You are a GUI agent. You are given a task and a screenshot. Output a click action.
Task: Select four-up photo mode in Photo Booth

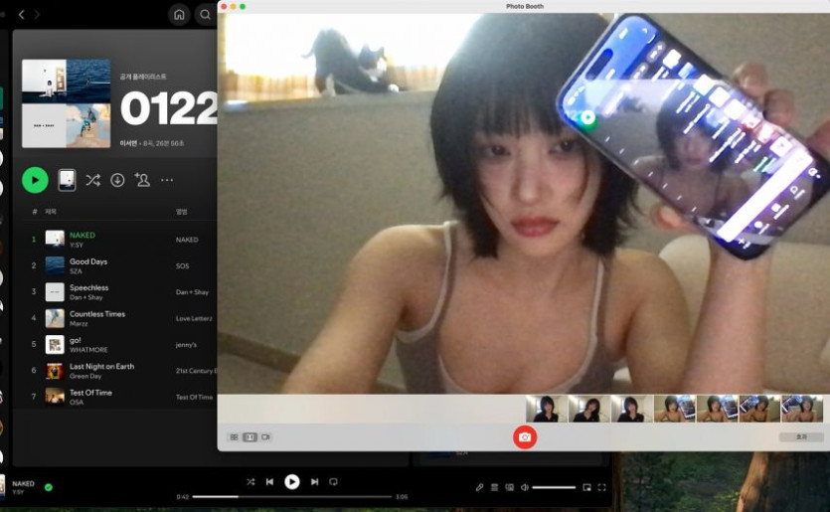point(234,436)
